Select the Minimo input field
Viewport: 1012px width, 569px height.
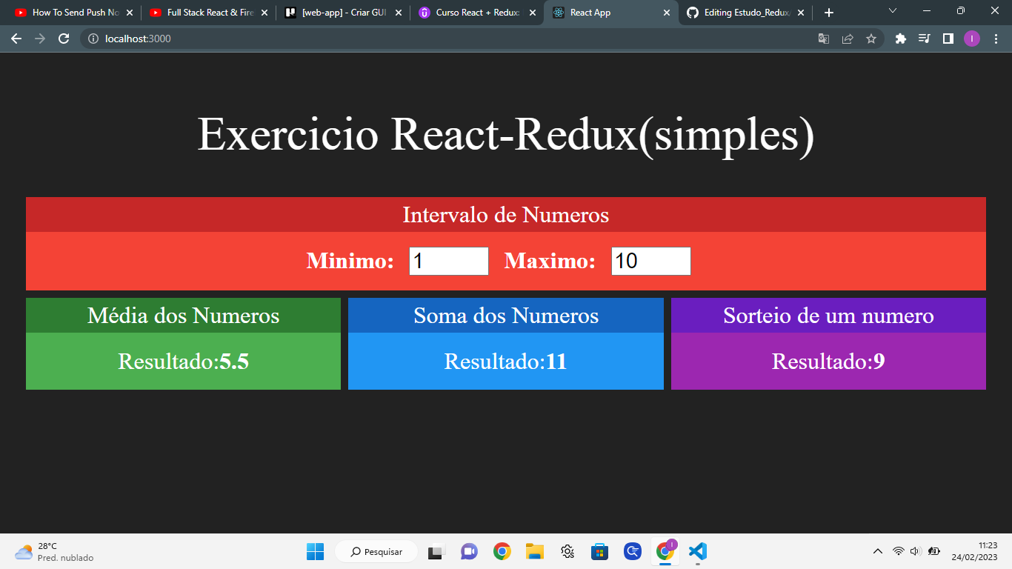448,261
